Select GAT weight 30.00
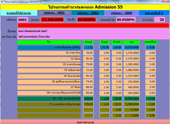Screen dimensions: 170x124 117,99
